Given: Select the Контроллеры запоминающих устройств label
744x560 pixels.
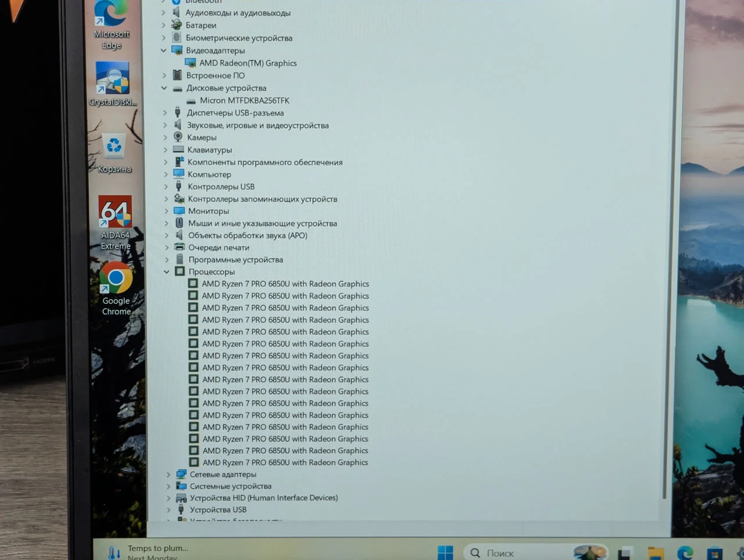Looking at the screenshot, I should click(x=263, y=199).
